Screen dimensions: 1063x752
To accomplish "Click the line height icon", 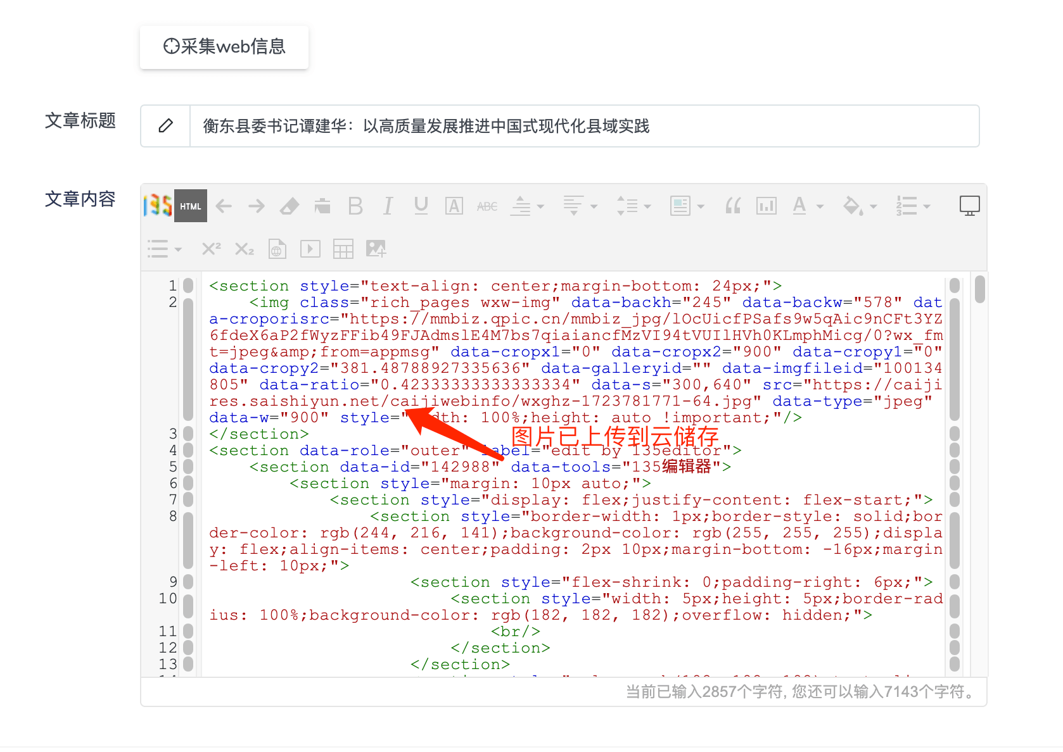I will click(627, 206).
